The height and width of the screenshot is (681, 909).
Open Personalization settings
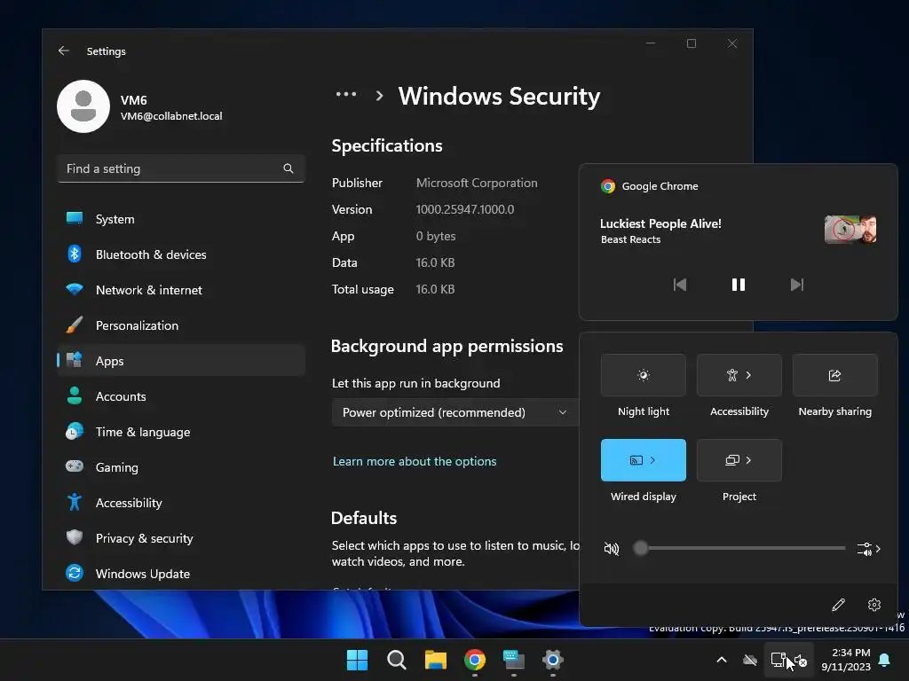point(181,325)
